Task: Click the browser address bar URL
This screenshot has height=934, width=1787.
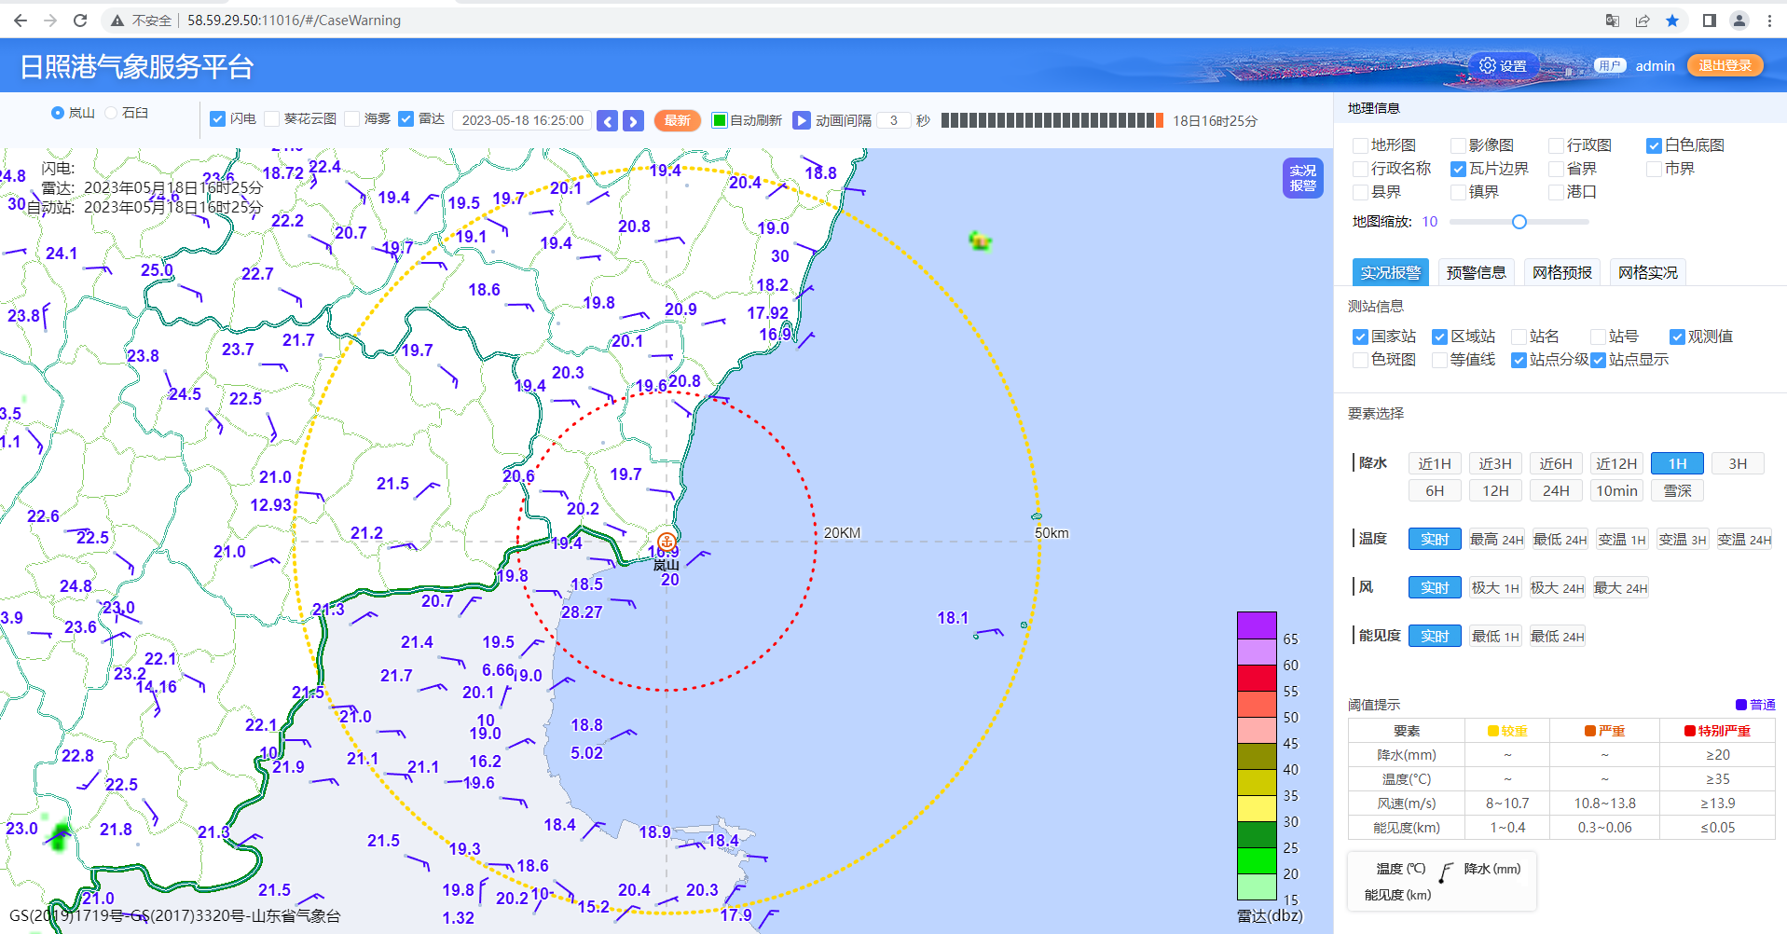Action: 294,21
